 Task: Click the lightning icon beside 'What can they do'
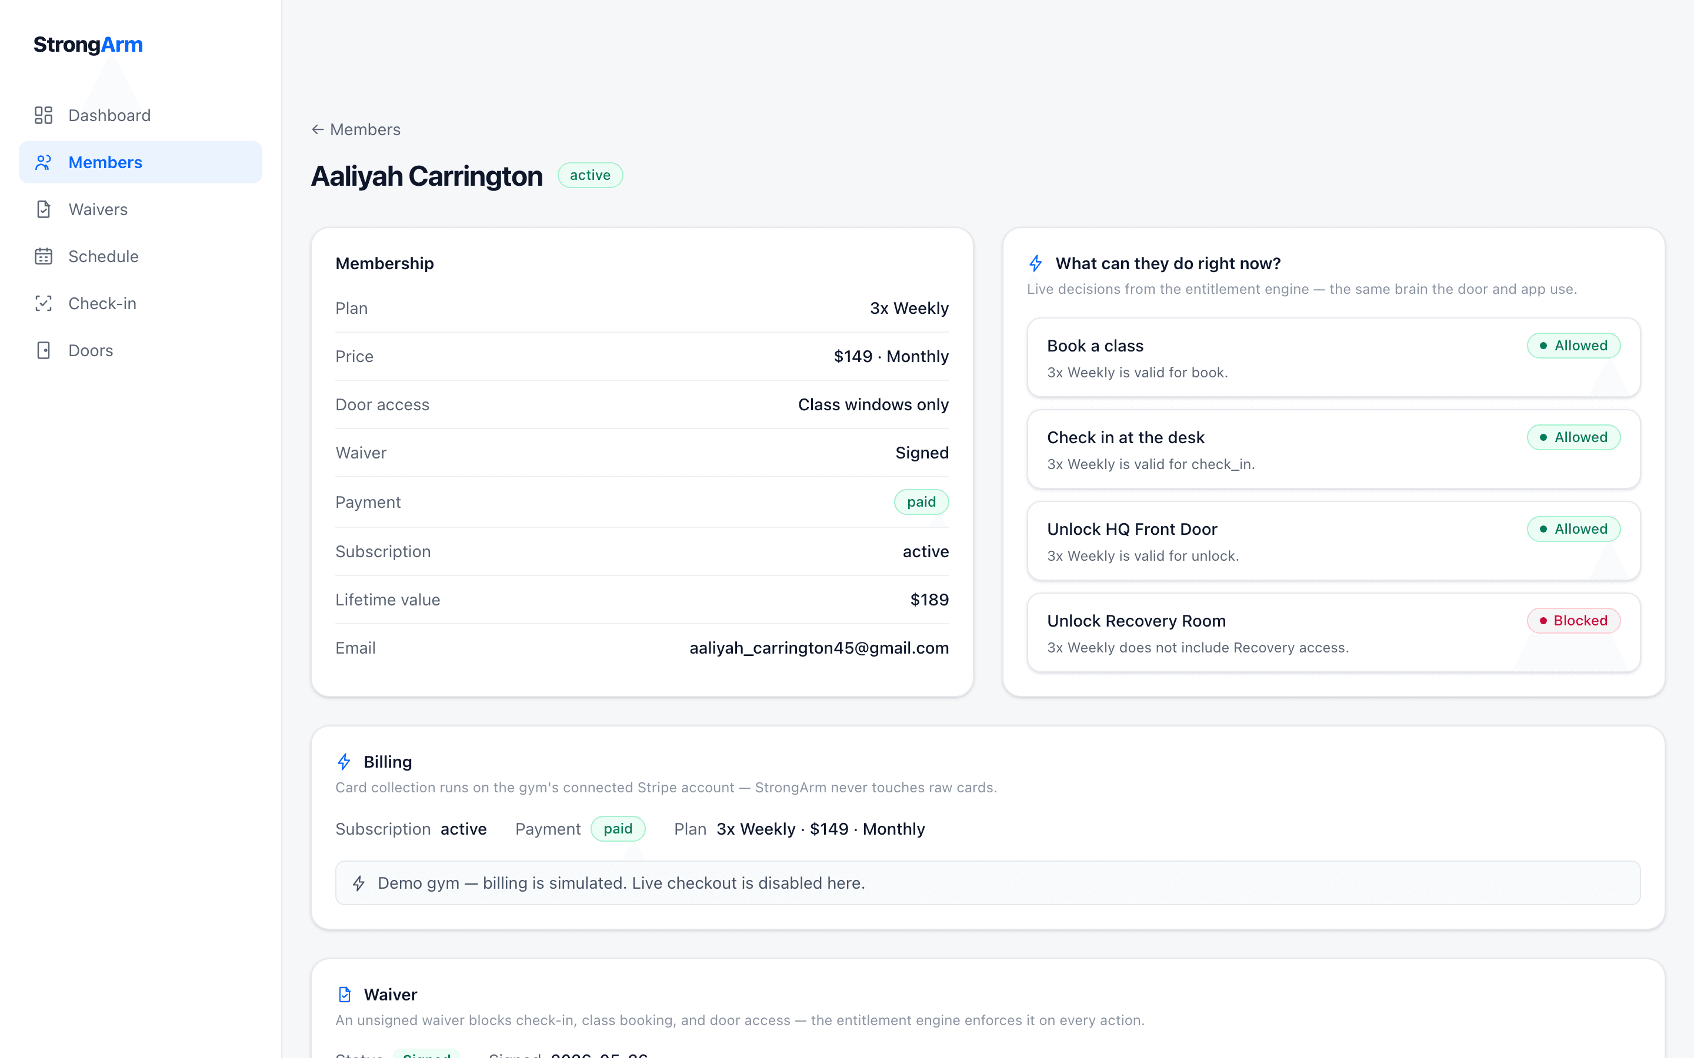tap(1036, 263)
